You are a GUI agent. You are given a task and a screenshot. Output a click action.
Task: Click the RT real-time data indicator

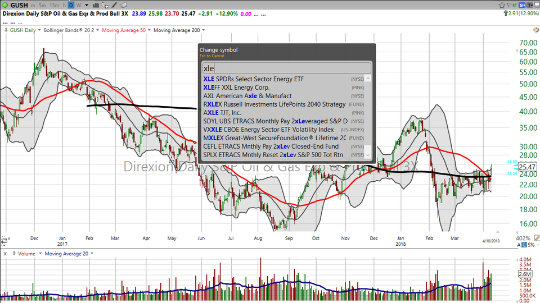pyautogui.click(x=515, y=5)
